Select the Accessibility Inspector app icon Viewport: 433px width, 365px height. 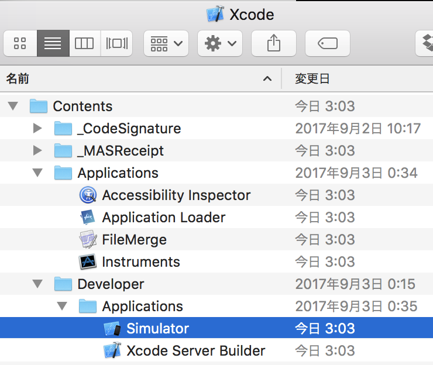point(88,195)
